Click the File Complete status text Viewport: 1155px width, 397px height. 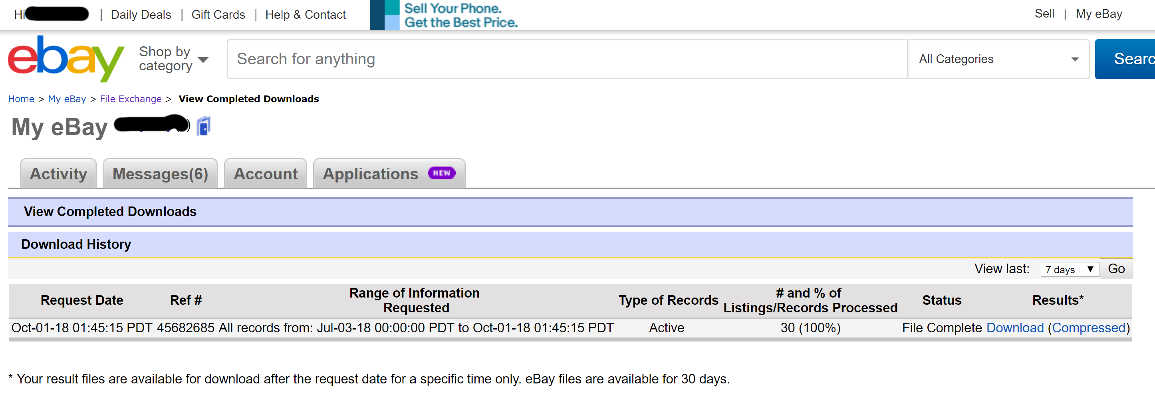pyautogui.click(x=942, y=328)
